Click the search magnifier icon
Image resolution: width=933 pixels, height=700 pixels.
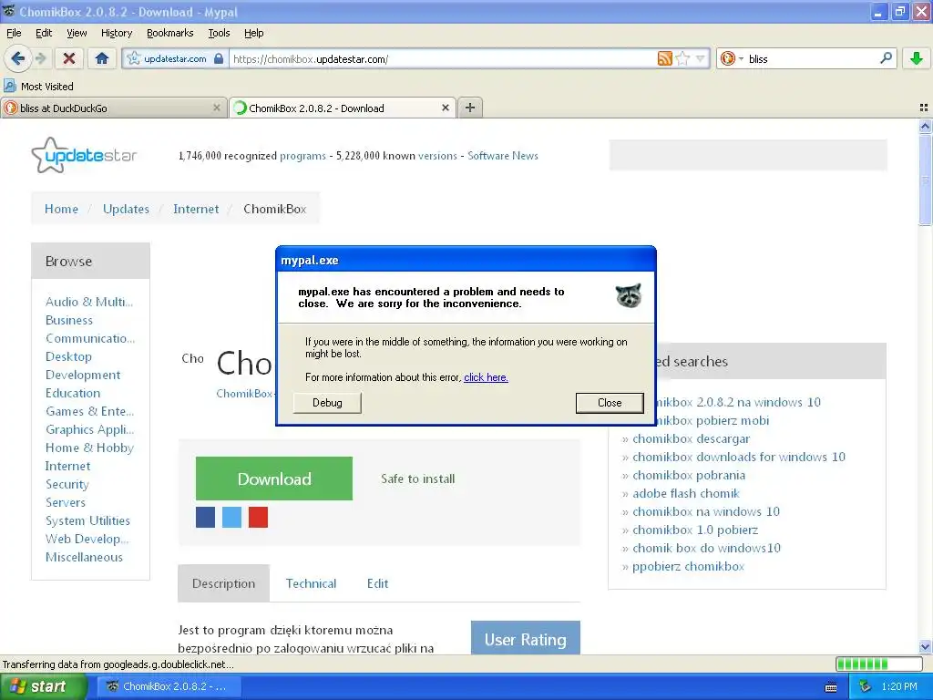tap(886, 57)
